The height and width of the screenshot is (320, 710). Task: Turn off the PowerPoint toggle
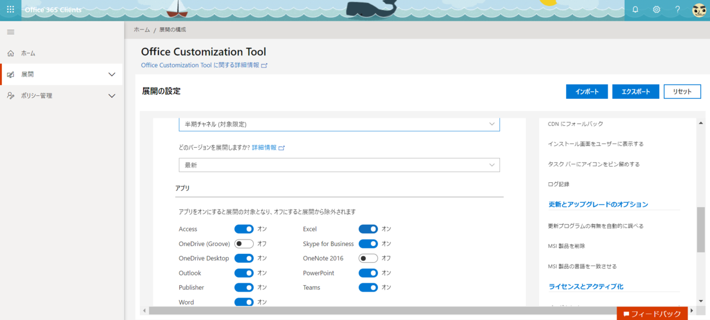point(368,273)
